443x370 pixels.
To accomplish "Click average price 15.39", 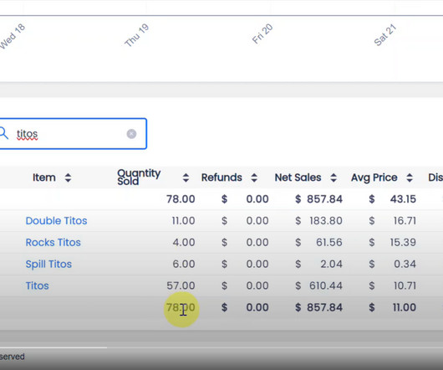I will click(403, 243).
